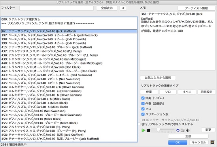
Task: Click the # button next to 全部表示
Action: click(x=123, y=8)
